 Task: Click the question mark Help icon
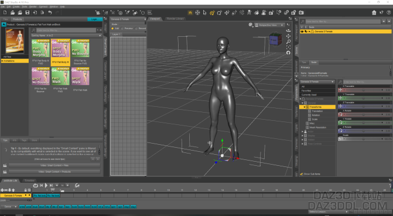click(389, 12)
